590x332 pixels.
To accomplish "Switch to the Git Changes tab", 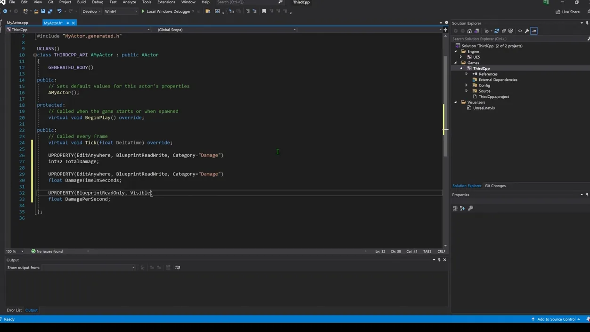I will (495, 186).
